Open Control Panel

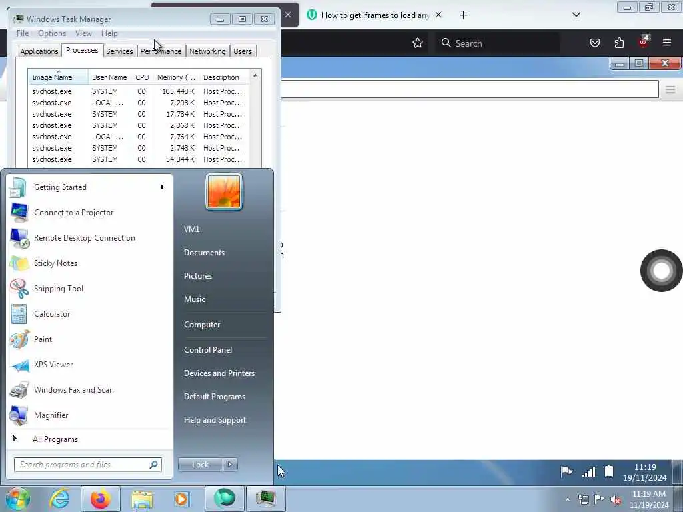(x=208, y=349)
